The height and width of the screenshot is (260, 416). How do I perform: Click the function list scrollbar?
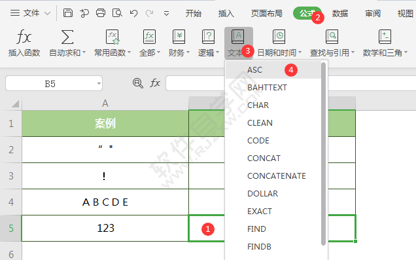coord(323,154)
